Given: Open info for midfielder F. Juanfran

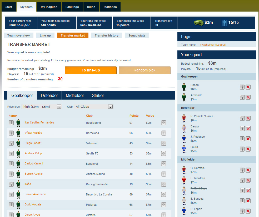Looking at the screenshot, I should coord(242,180).
